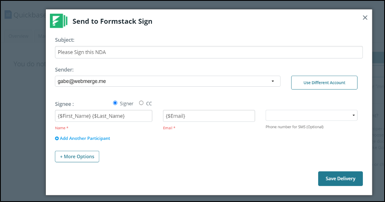Click the Send to Formstack Sign title
This screenshot has width=385, height=202.
(x=112, y=22)
